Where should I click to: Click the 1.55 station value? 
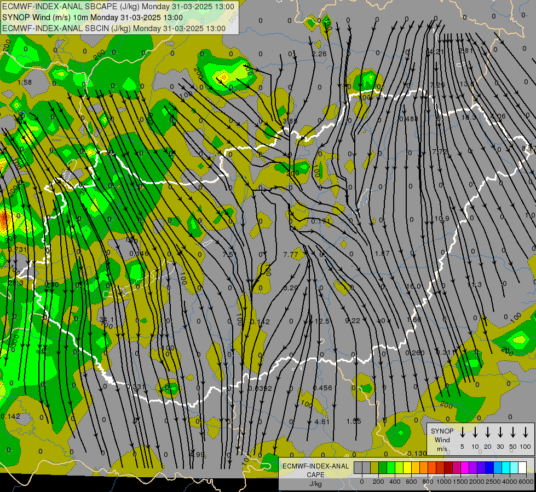[354, 421]
